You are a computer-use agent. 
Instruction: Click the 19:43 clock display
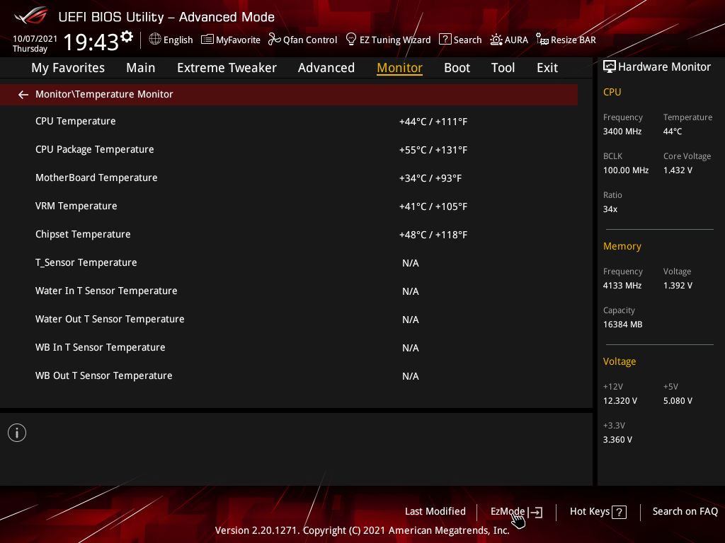[91, 42]
